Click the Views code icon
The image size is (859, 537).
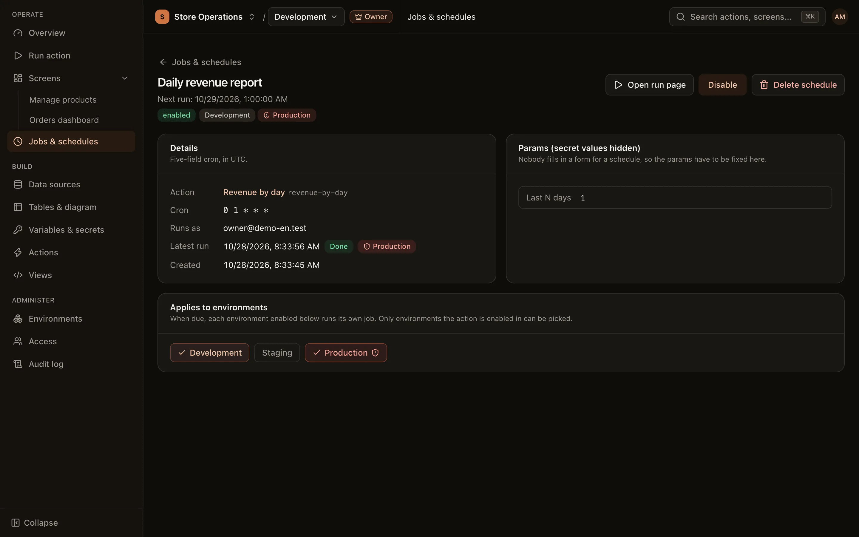18,275
